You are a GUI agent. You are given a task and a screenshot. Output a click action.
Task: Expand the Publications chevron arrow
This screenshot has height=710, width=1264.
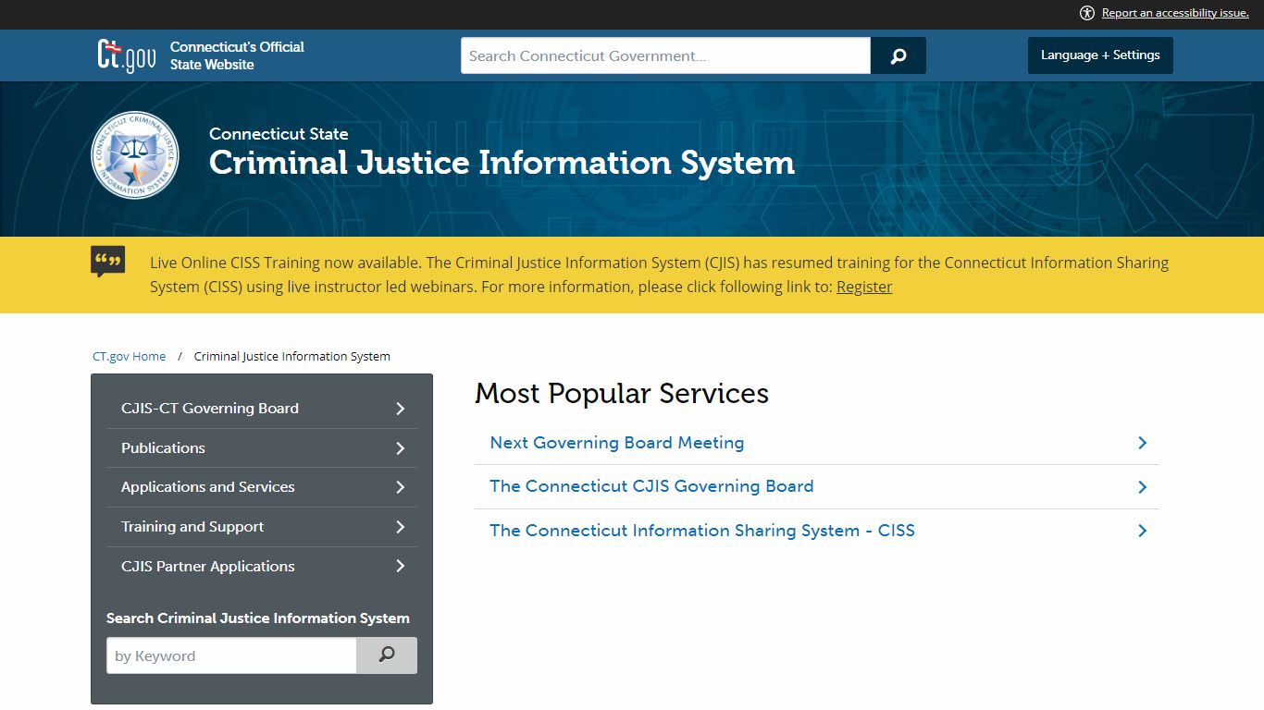[x=401, y=448]
